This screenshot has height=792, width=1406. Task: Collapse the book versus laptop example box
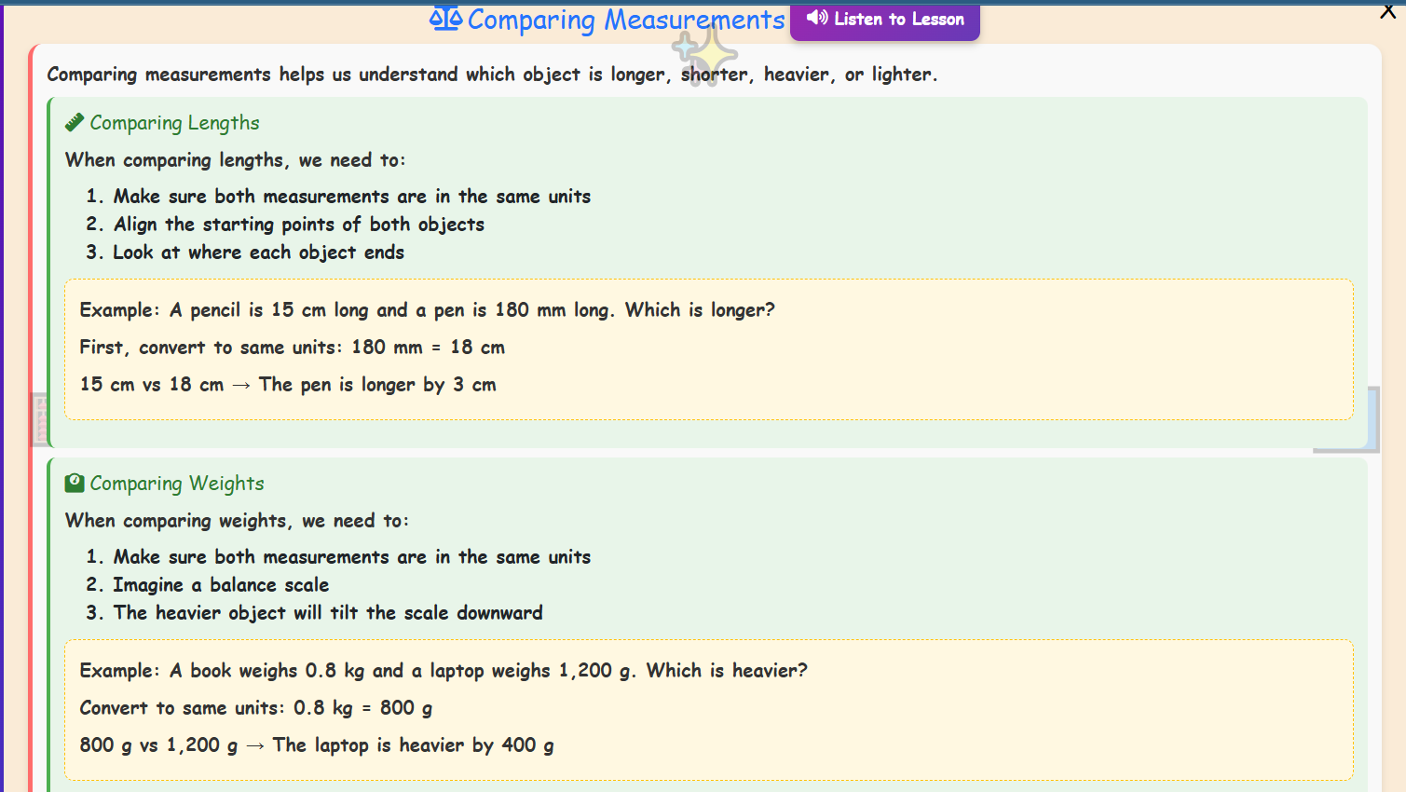coord(708,708)
